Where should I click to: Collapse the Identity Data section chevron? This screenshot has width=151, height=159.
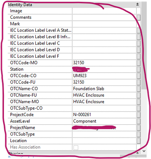[137, 5]
